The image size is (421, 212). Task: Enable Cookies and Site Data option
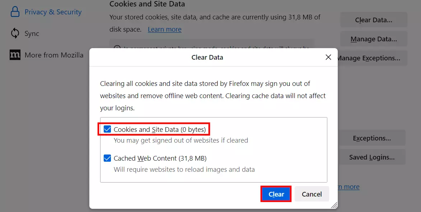pos(107,129)
